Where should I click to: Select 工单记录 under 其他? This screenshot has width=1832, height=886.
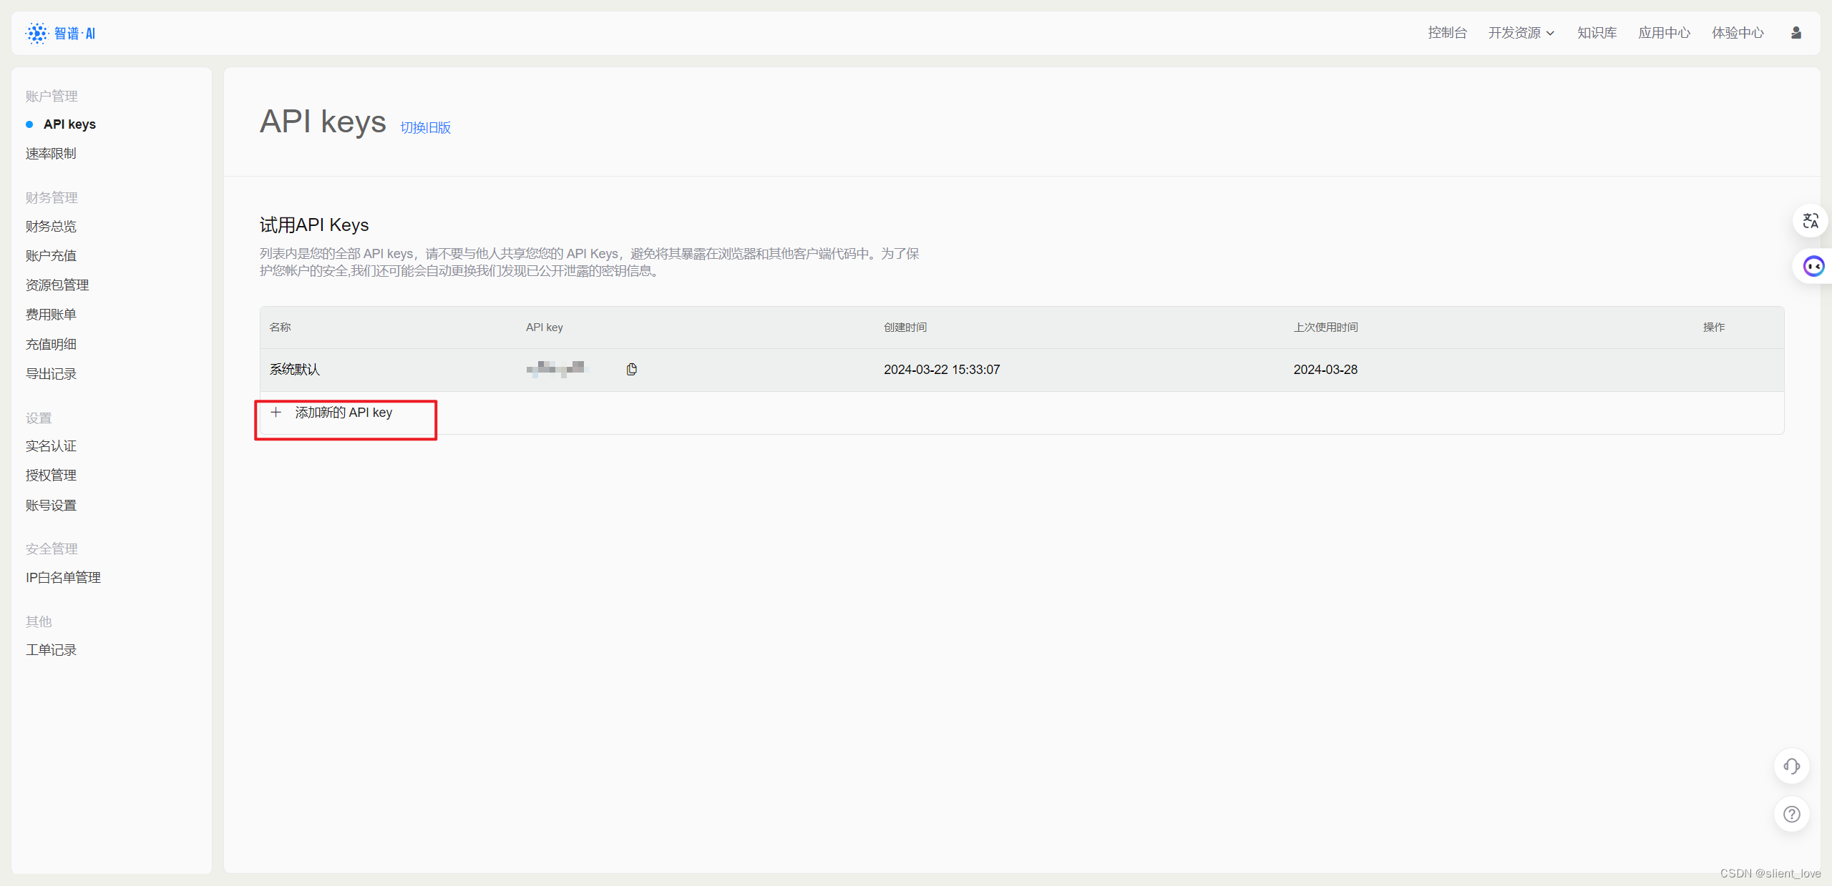[x=51, y=649]
